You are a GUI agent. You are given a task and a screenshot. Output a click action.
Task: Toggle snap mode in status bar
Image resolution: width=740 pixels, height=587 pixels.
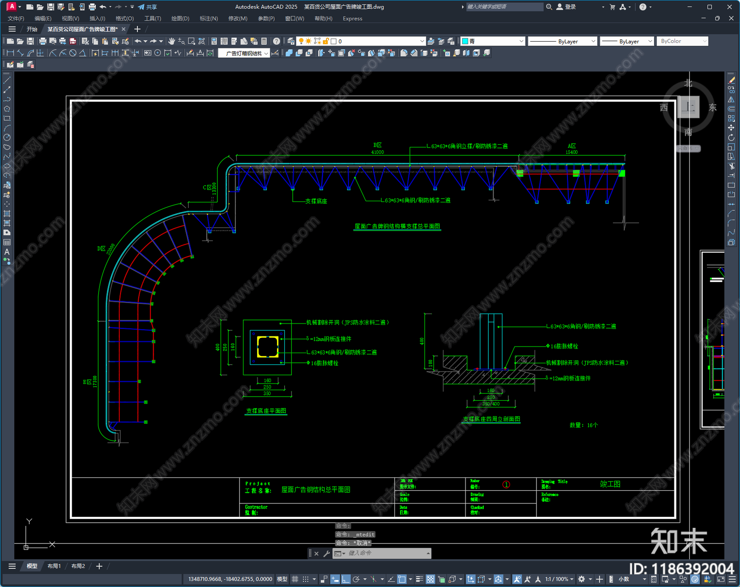(306, 579)
